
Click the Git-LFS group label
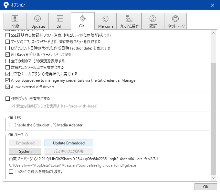point(15,118)
